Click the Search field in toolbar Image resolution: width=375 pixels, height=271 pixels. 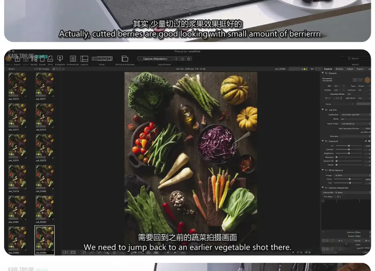(x=355, y=58)
